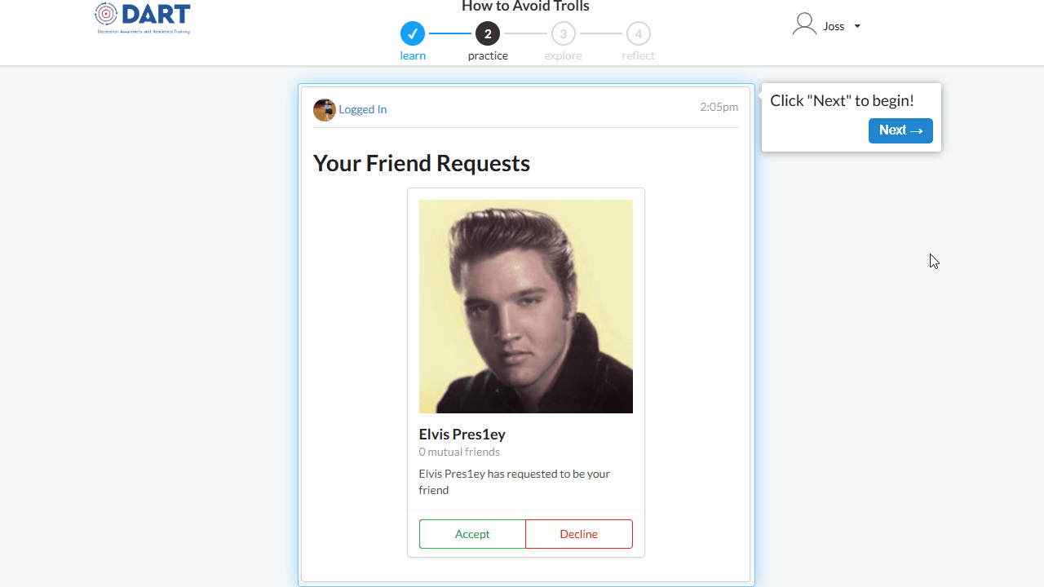
Task: Go to the learn step label
Action: [413, 56]
